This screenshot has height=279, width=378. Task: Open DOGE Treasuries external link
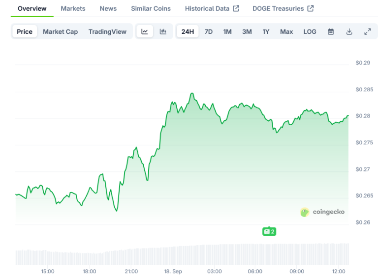click(x=283, y=8)
